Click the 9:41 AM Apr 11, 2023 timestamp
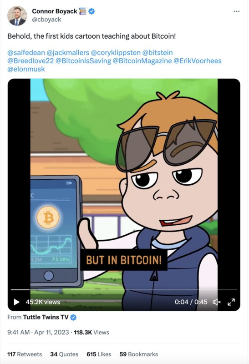 38,333
